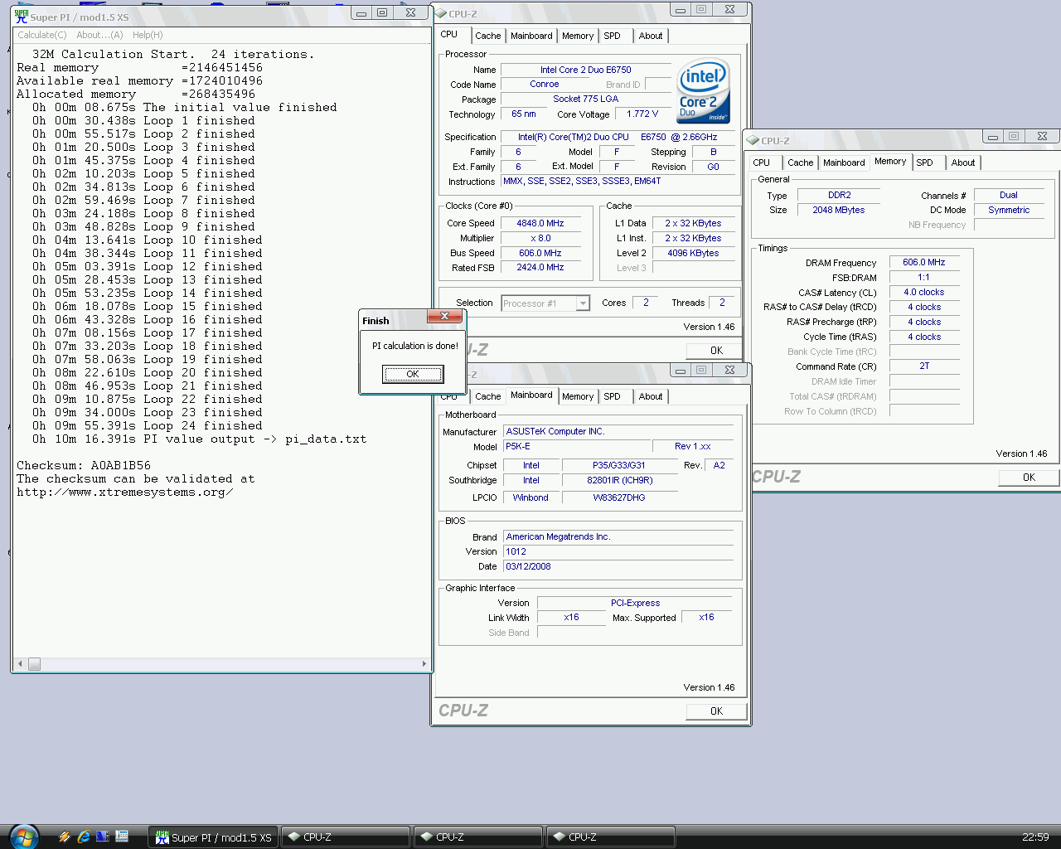Screen dimensions: 1061x849
Task: Click the Core Speed 4848.0 MHz field
Action: [540, 223]
